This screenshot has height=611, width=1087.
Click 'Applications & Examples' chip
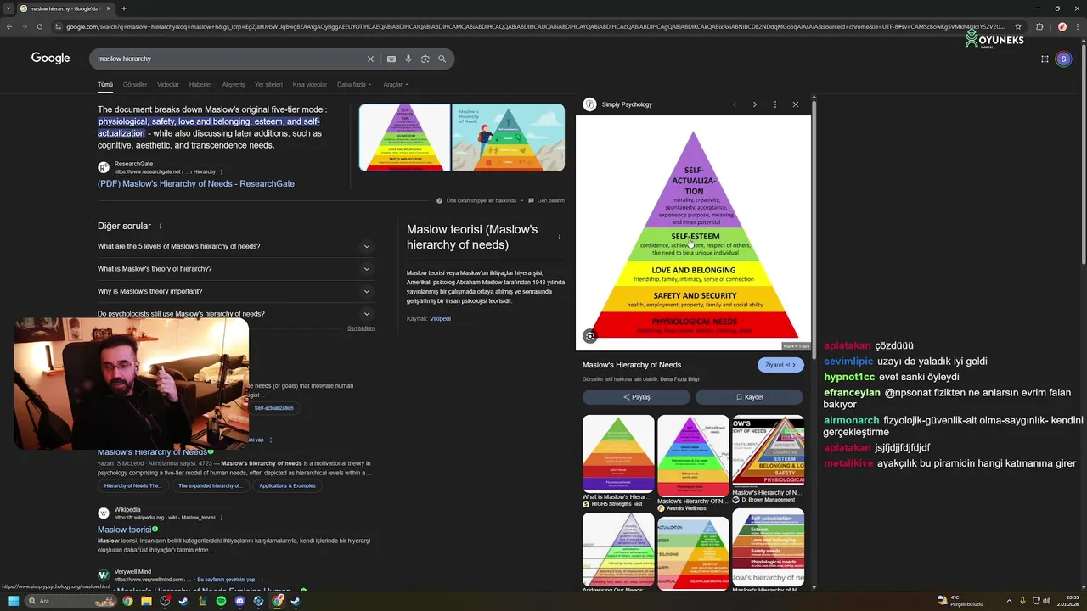coord(288,486)
